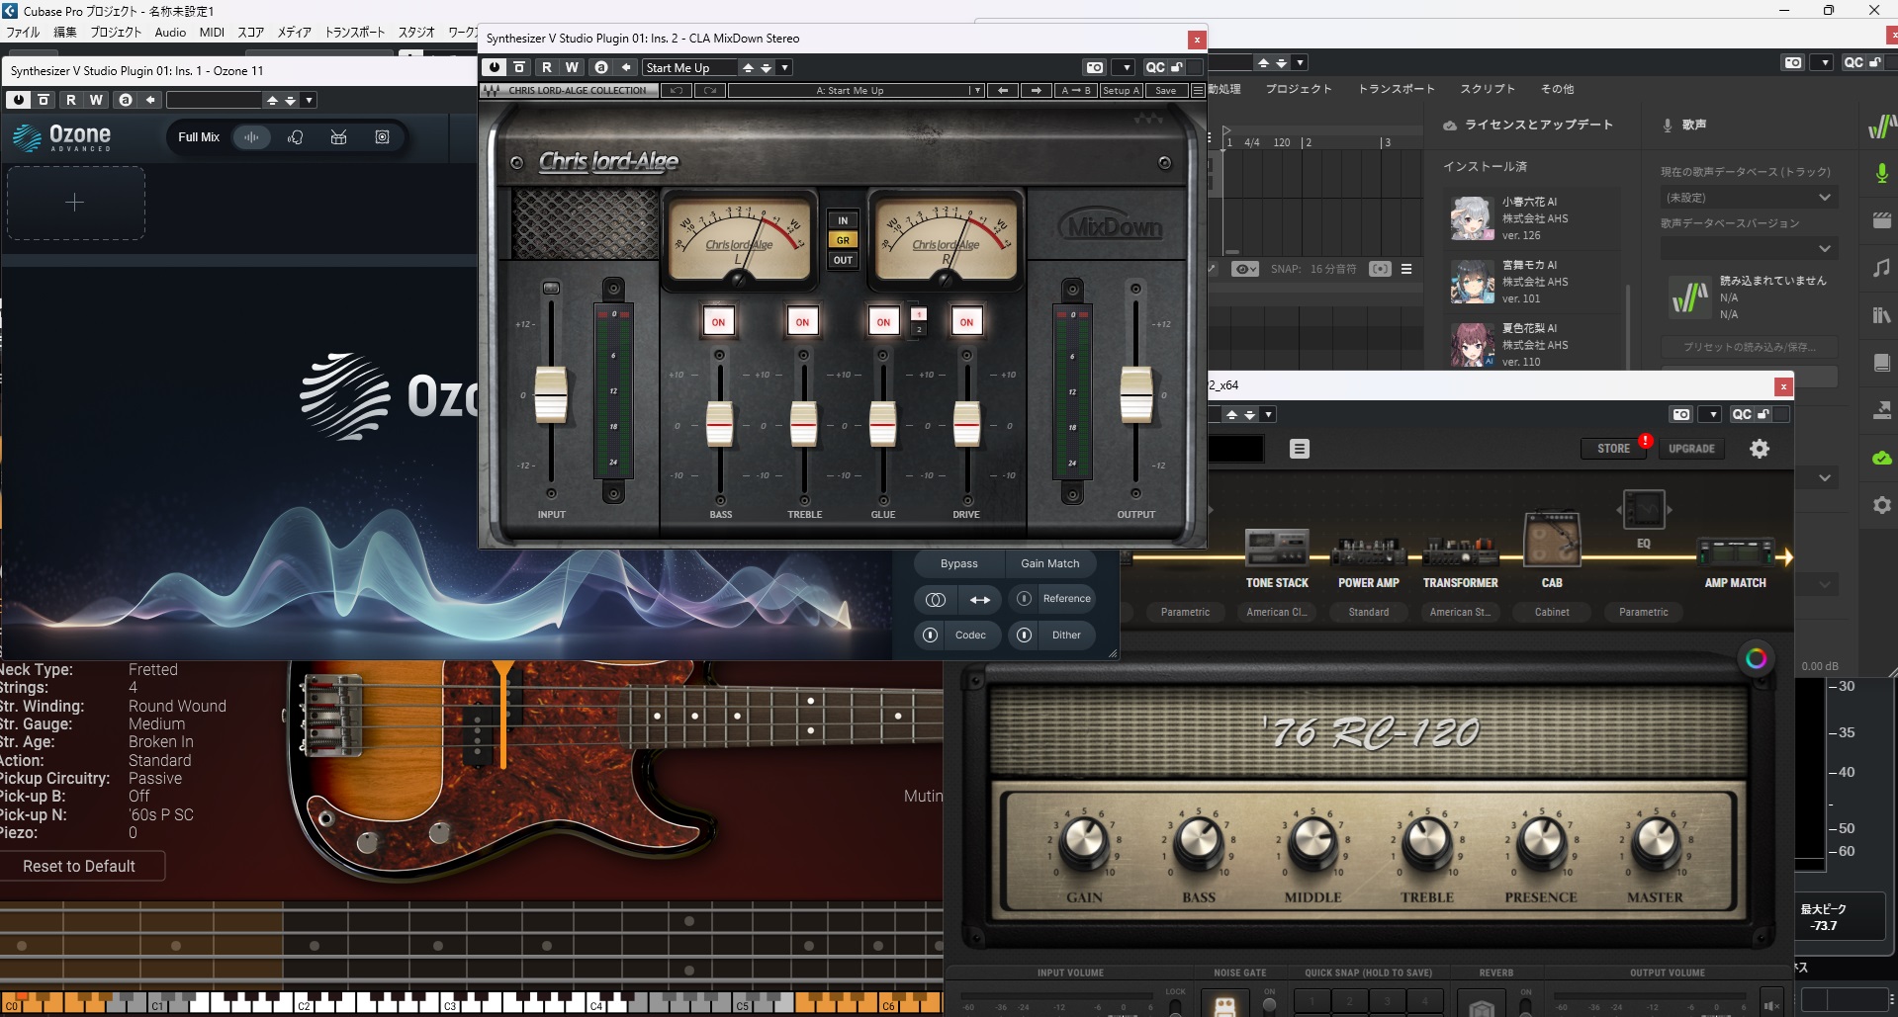Click Waves redo arrow button
Screen dimensions: 1898x1017
click(710, 90)
